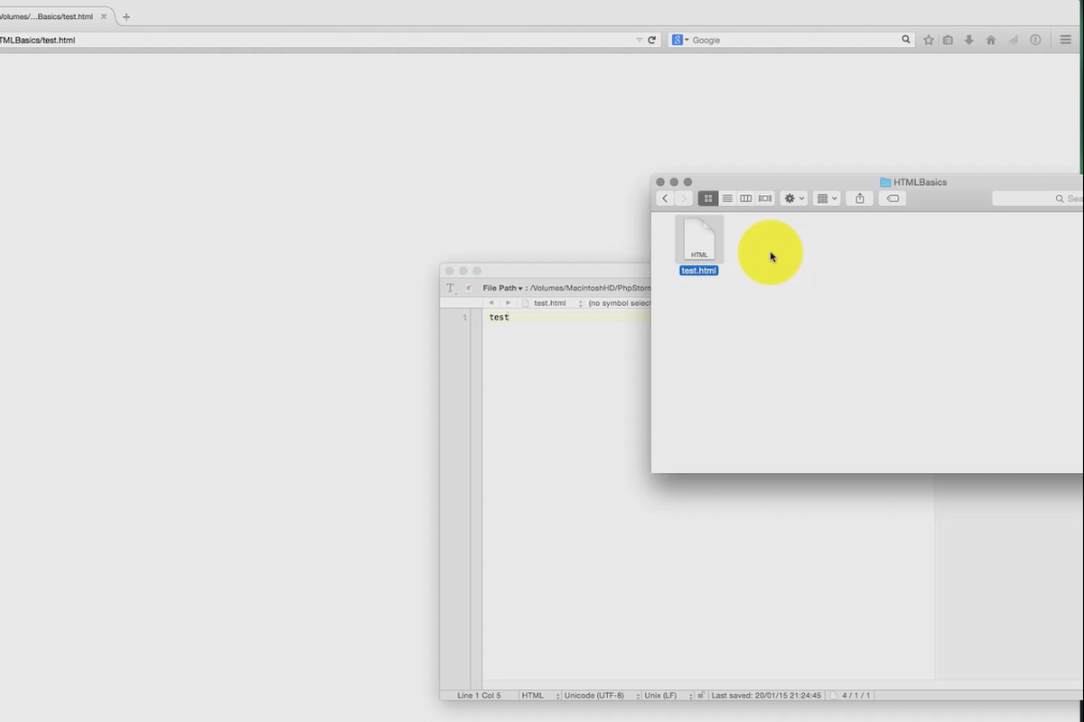The width and height of the screenshot is (1084, 722).
Task: Switch Finder to column view
Action: 745,199
